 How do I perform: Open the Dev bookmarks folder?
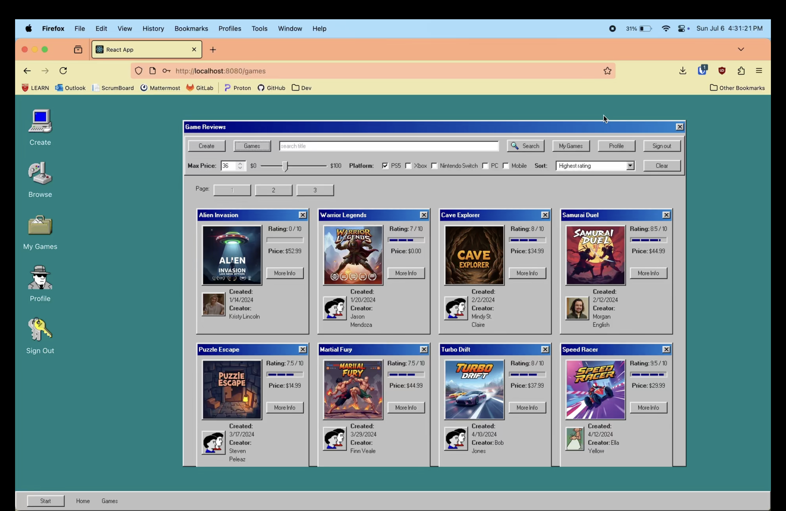coord(302,88)
